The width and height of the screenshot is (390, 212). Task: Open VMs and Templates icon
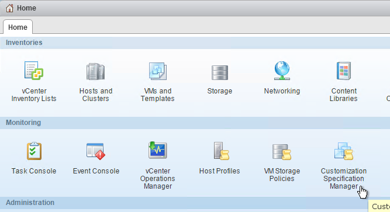click(158, 71)
